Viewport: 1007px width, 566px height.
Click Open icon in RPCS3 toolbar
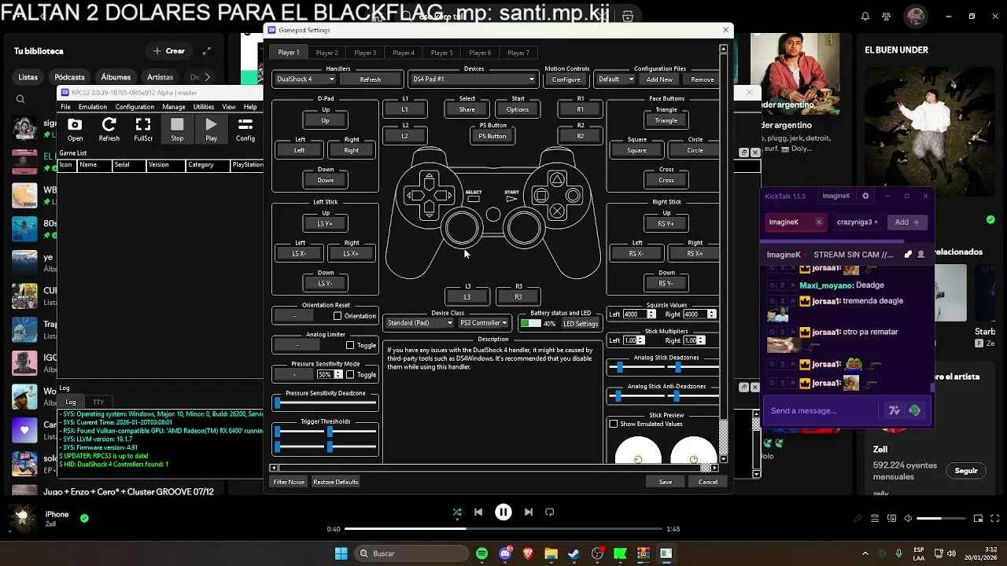[75, 130]
